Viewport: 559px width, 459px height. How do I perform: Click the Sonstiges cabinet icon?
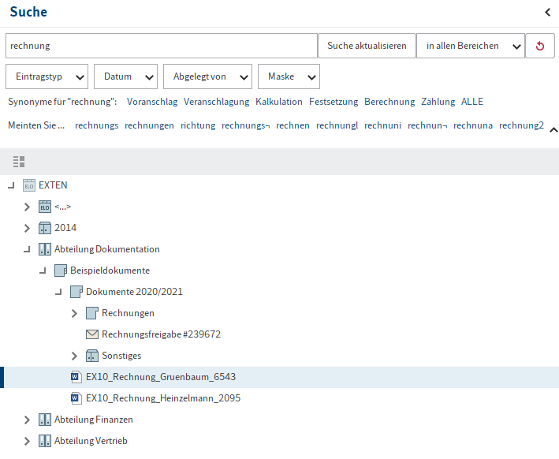(92, 356)
